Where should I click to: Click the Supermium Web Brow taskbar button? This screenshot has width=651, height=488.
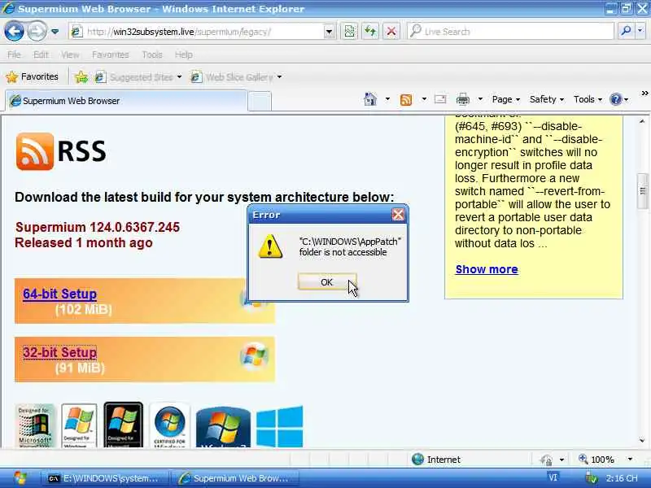point(234,478)
